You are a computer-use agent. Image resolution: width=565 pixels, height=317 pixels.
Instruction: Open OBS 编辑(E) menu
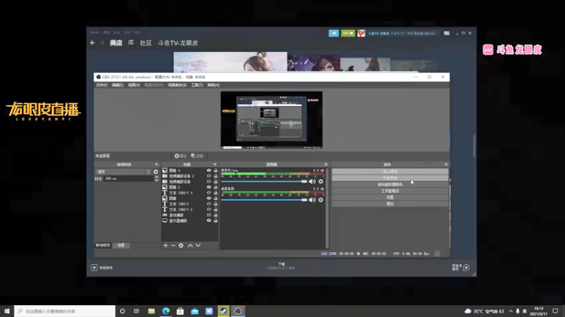[117, 85]
